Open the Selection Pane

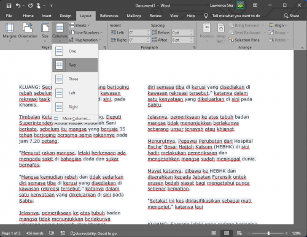click(244, 40)
